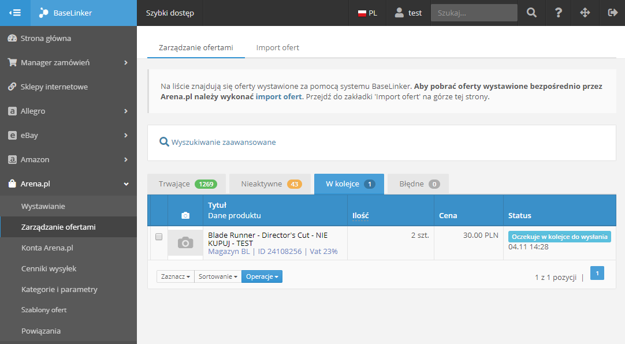Open help with the question mark icon
Screen dimensions: 625x344
tap(559, 13)
